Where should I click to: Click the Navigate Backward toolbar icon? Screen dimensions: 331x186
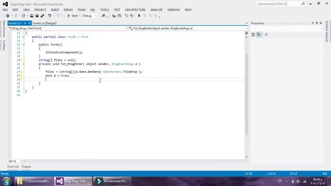tap(8, 16)
